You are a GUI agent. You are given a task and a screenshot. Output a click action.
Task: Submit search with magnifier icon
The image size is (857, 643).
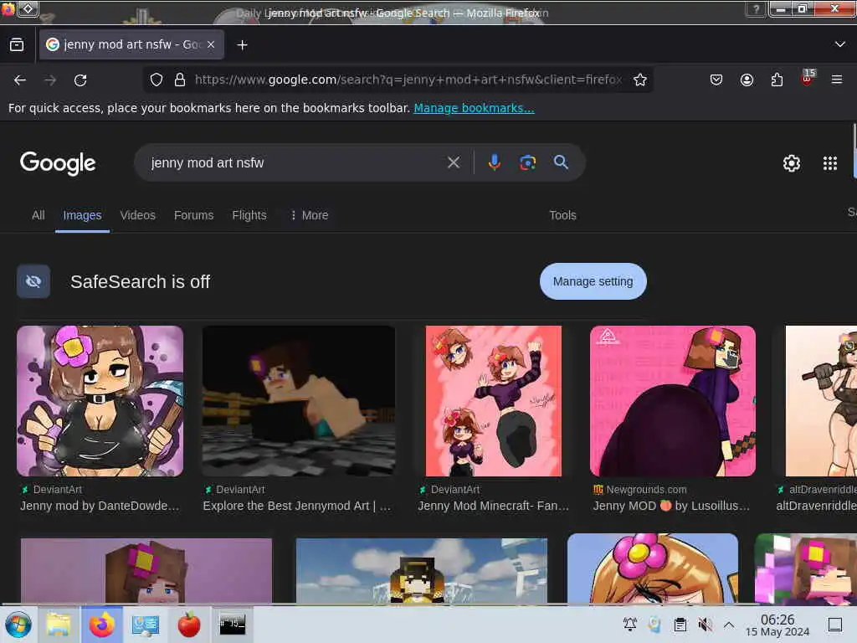[x=561, y=162]
